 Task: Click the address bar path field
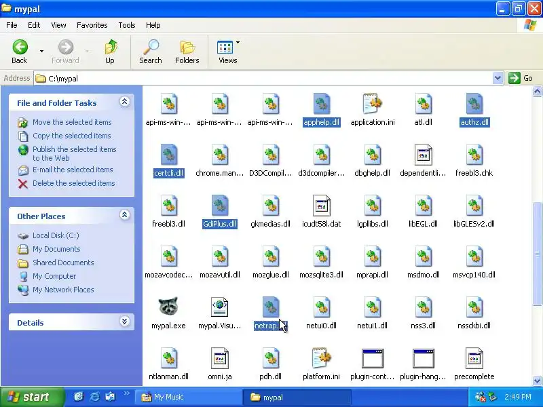tap(263, 78)
